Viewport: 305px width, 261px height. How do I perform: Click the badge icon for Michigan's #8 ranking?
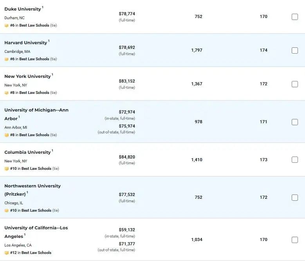coord(6,135)
